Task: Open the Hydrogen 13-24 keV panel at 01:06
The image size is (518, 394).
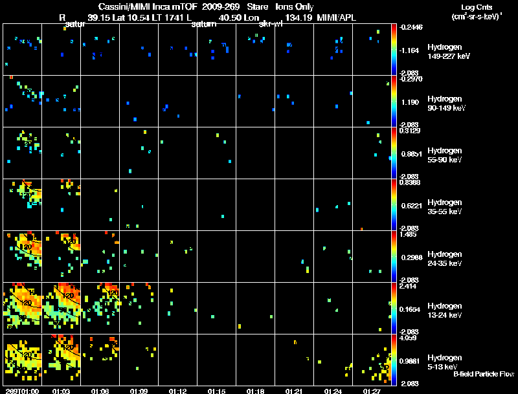Action: [100, 308]
